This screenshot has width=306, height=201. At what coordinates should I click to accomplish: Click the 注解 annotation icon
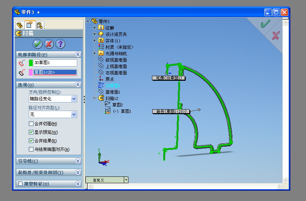tap(101, 28)
